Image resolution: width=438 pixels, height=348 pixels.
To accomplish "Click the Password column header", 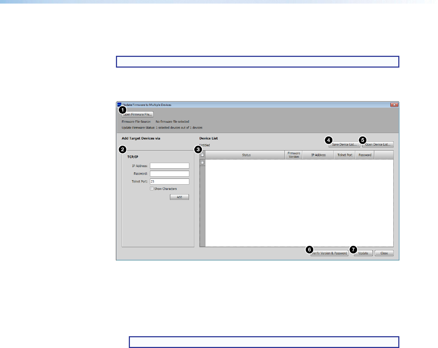I will point(365,155).
